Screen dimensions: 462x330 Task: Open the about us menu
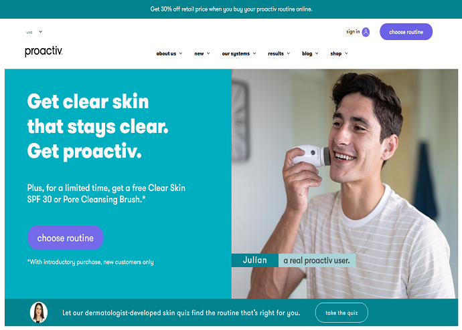[x=166, y=53]
